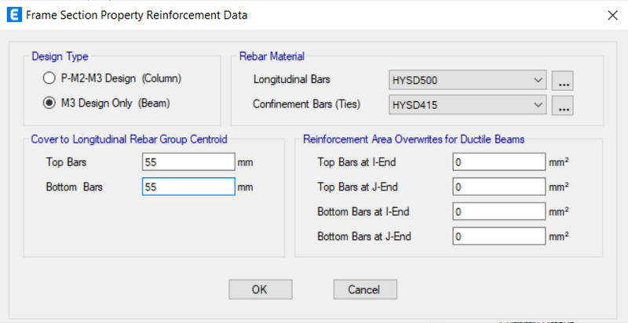Expand the Longitudinal Bars HYSD500 dropdown
Viewport: 628px width, 323px height.
(x=467, y=80)
